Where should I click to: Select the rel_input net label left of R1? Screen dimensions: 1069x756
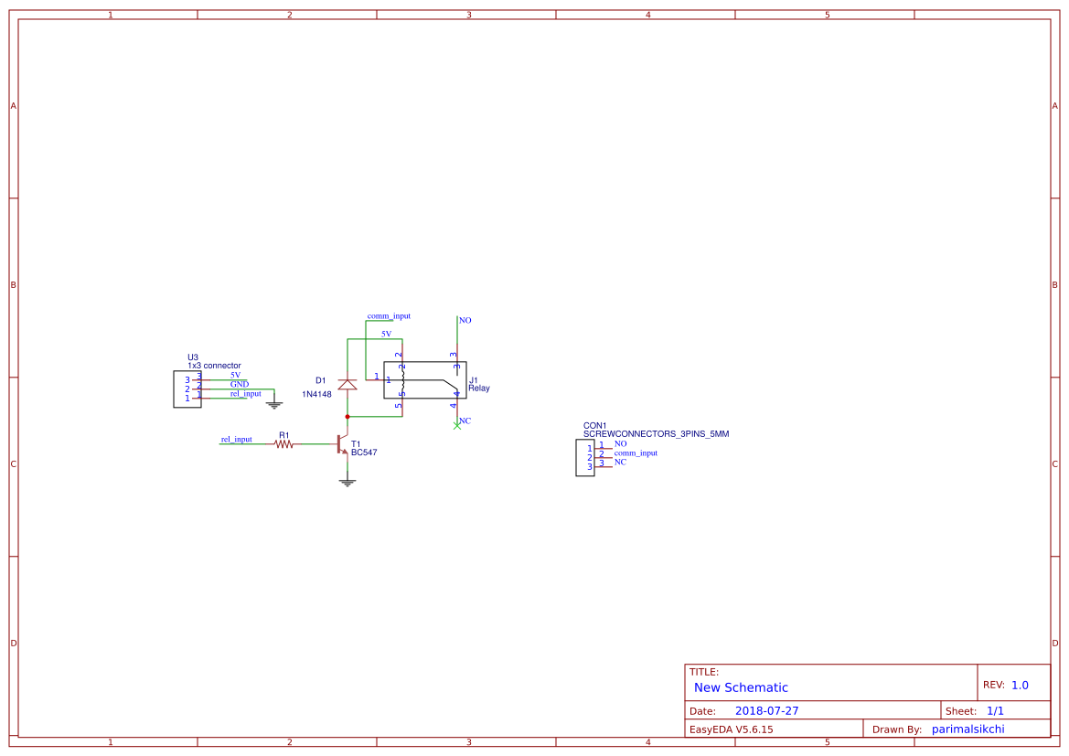click(235, 438)
